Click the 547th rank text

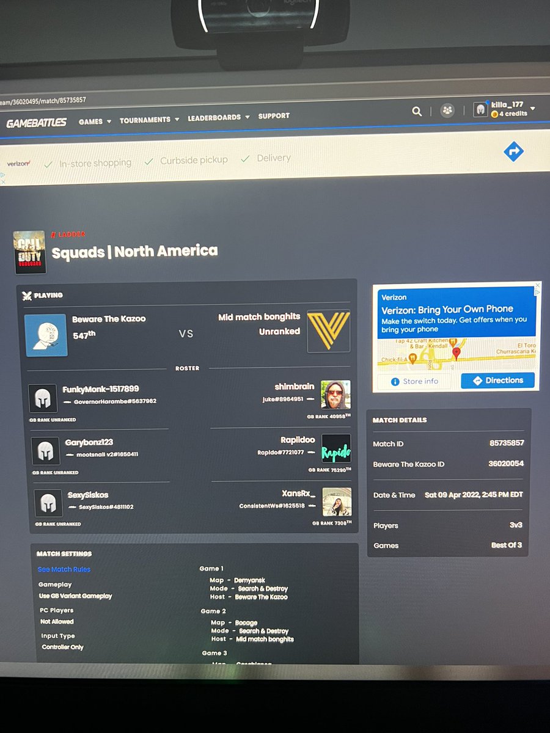[x=84, y=335]
